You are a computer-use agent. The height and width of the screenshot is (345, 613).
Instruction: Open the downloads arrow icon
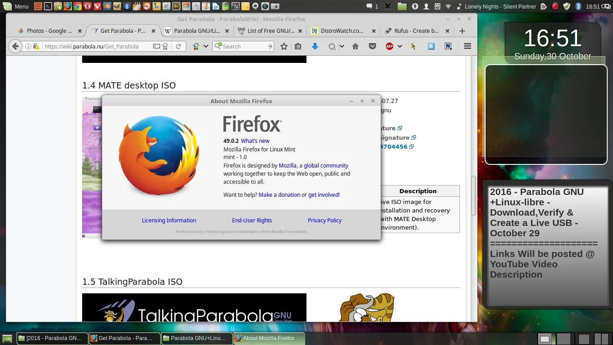point(315,46)
